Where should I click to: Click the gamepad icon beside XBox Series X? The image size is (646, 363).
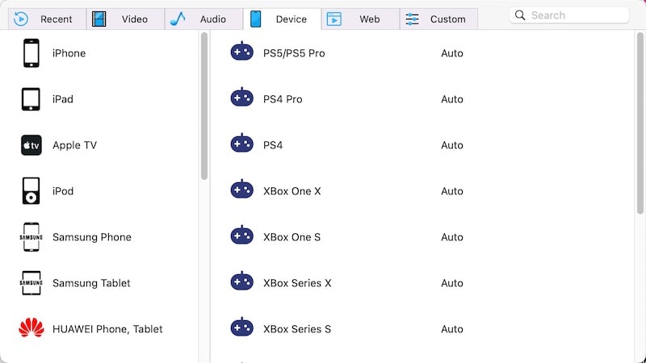(241, 282)
